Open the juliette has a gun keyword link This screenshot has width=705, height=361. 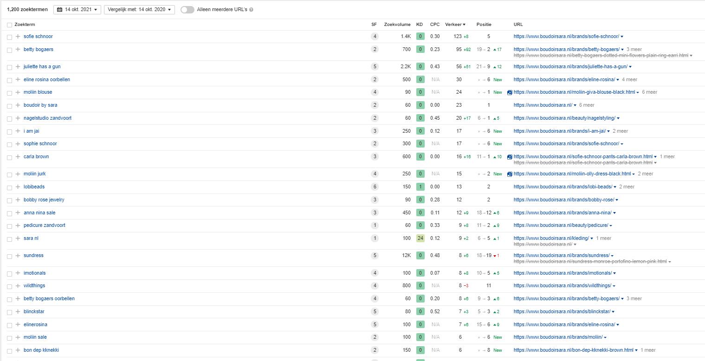tap(42, 66)
